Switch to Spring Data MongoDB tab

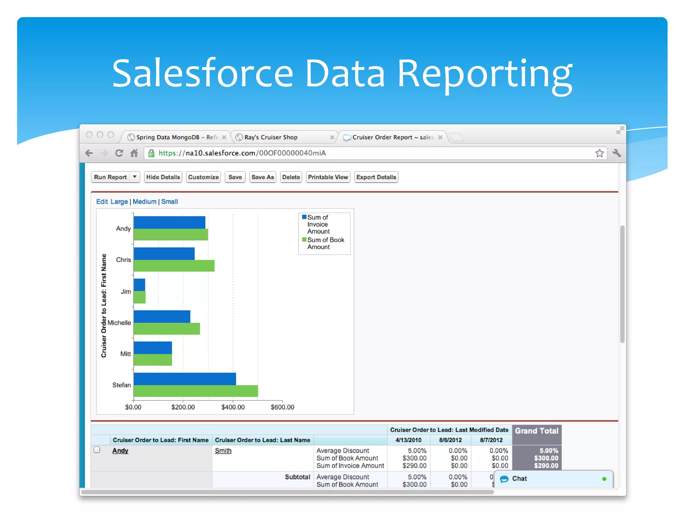176,137
